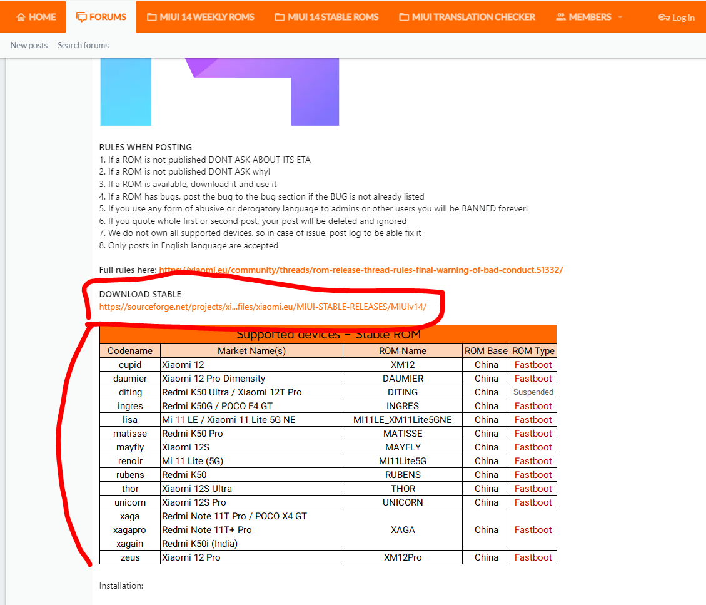The width and height of the screenshot is (706, 605).
Task: Click Fastboot link for thor row
Action: 533,489
